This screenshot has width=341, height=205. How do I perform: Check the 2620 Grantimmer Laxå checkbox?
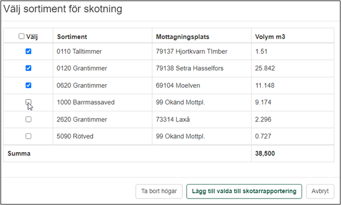point(29,119)
